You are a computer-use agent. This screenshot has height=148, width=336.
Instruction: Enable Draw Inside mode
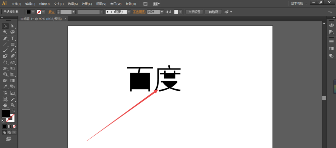coord(14,133)
